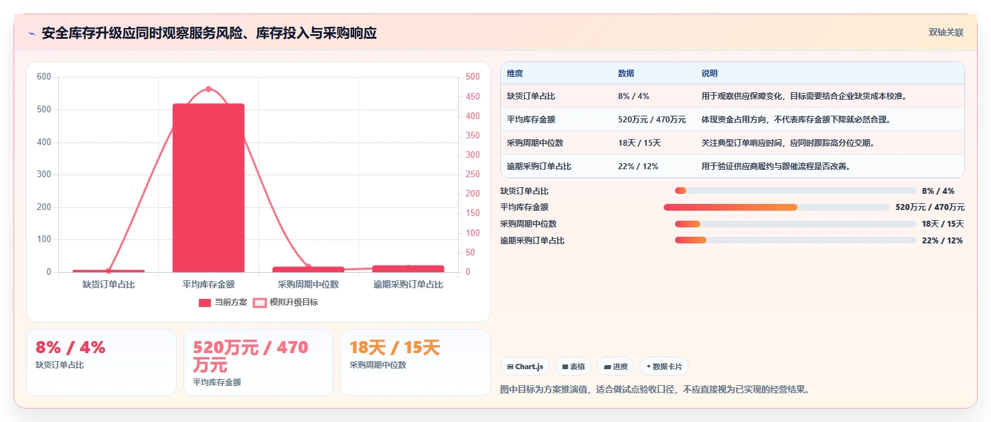Click the table value 18天 / 15天

pos(639,143)
